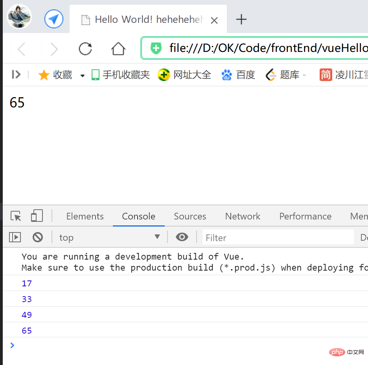Open Baidu from the bookmarks bar
The height and width of the screenshot is (365, 368).
(238, 75)
